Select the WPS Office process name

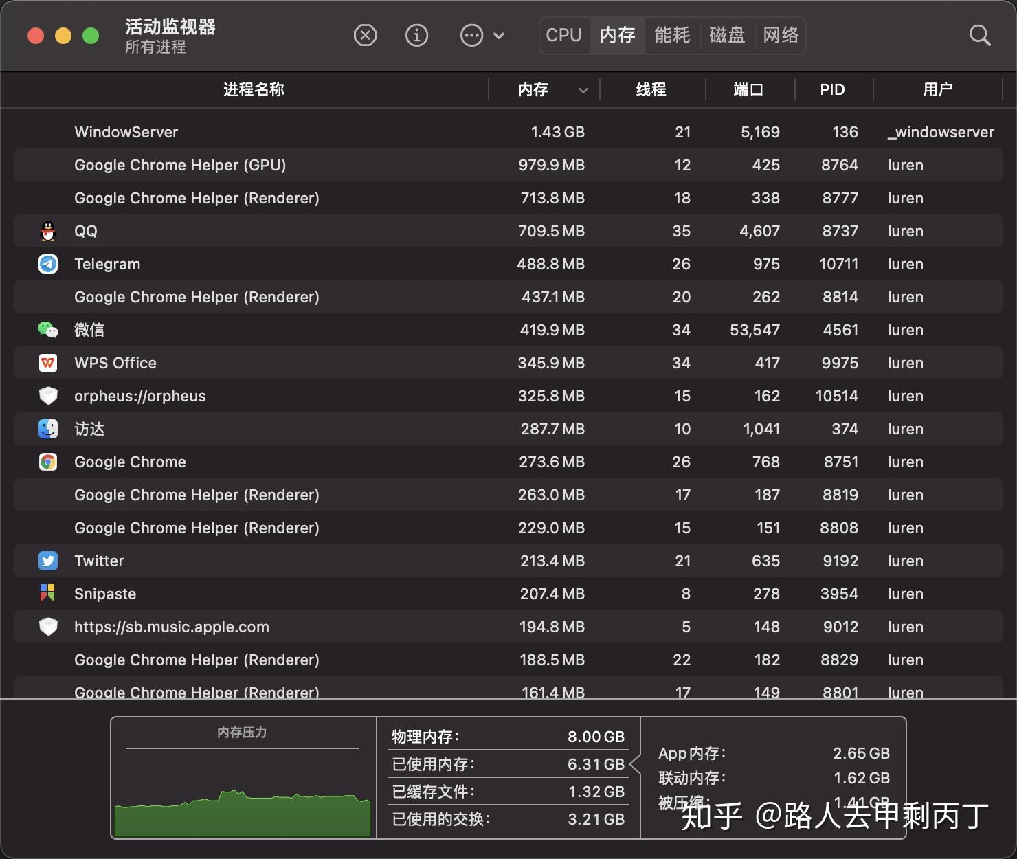click(x=115, y=363)
